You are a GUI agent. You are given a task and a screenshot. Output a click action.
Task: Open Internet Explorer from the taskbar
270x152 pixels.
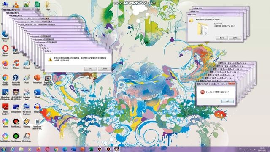[x=12, y=149]
